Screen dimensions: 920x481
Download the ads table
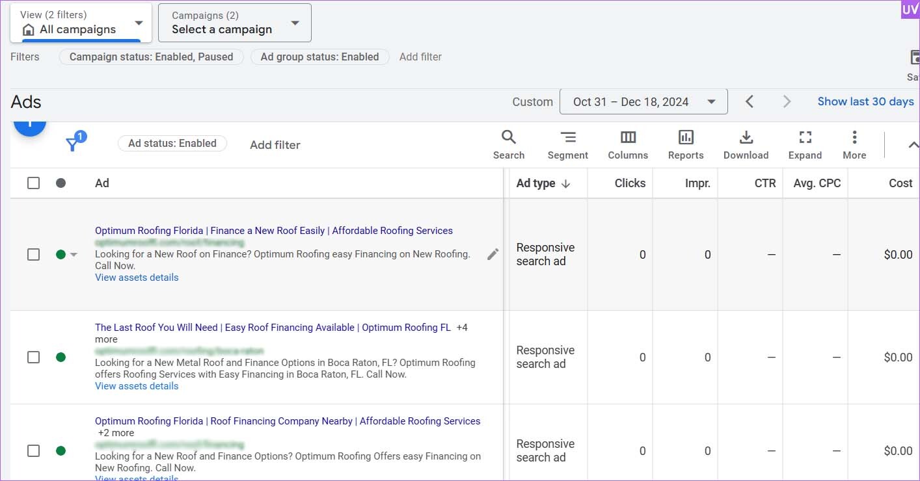746,145
